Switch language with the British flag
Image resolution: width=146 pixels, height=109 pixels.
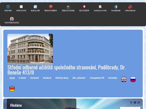click(x=124, y=79)
